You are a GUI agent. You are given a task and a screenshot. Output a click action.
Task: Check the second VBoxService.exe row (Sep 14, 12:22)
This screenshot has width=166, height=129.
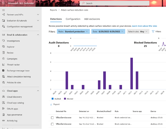52,124
